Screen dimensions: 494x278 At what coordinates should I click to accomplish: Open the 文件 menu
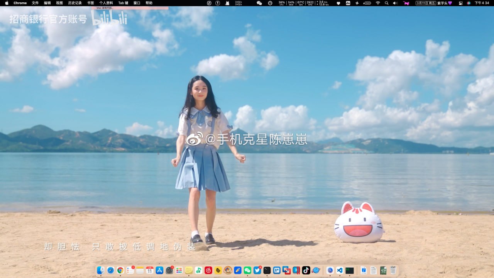(35, 3)
